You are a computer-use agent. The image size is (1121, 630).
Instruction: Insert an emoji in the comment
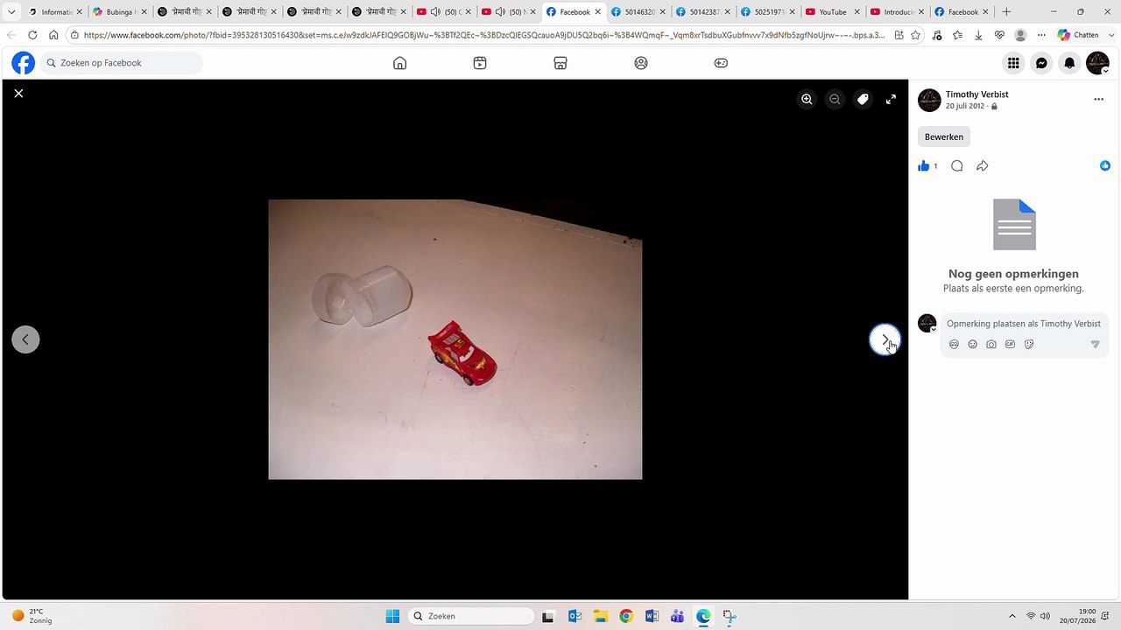(972, 345)
